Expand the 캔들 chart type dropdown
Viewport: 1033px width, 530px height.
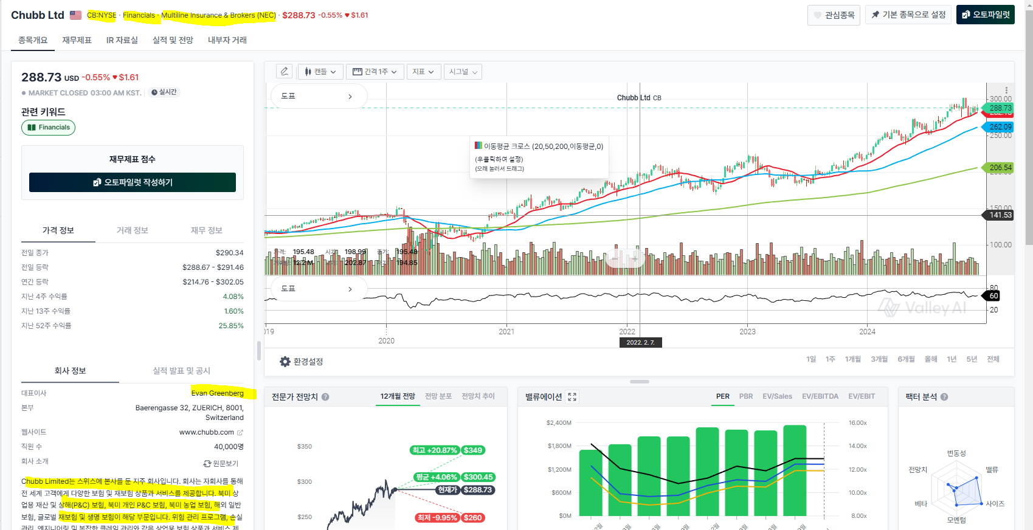(x=320, y=72)
